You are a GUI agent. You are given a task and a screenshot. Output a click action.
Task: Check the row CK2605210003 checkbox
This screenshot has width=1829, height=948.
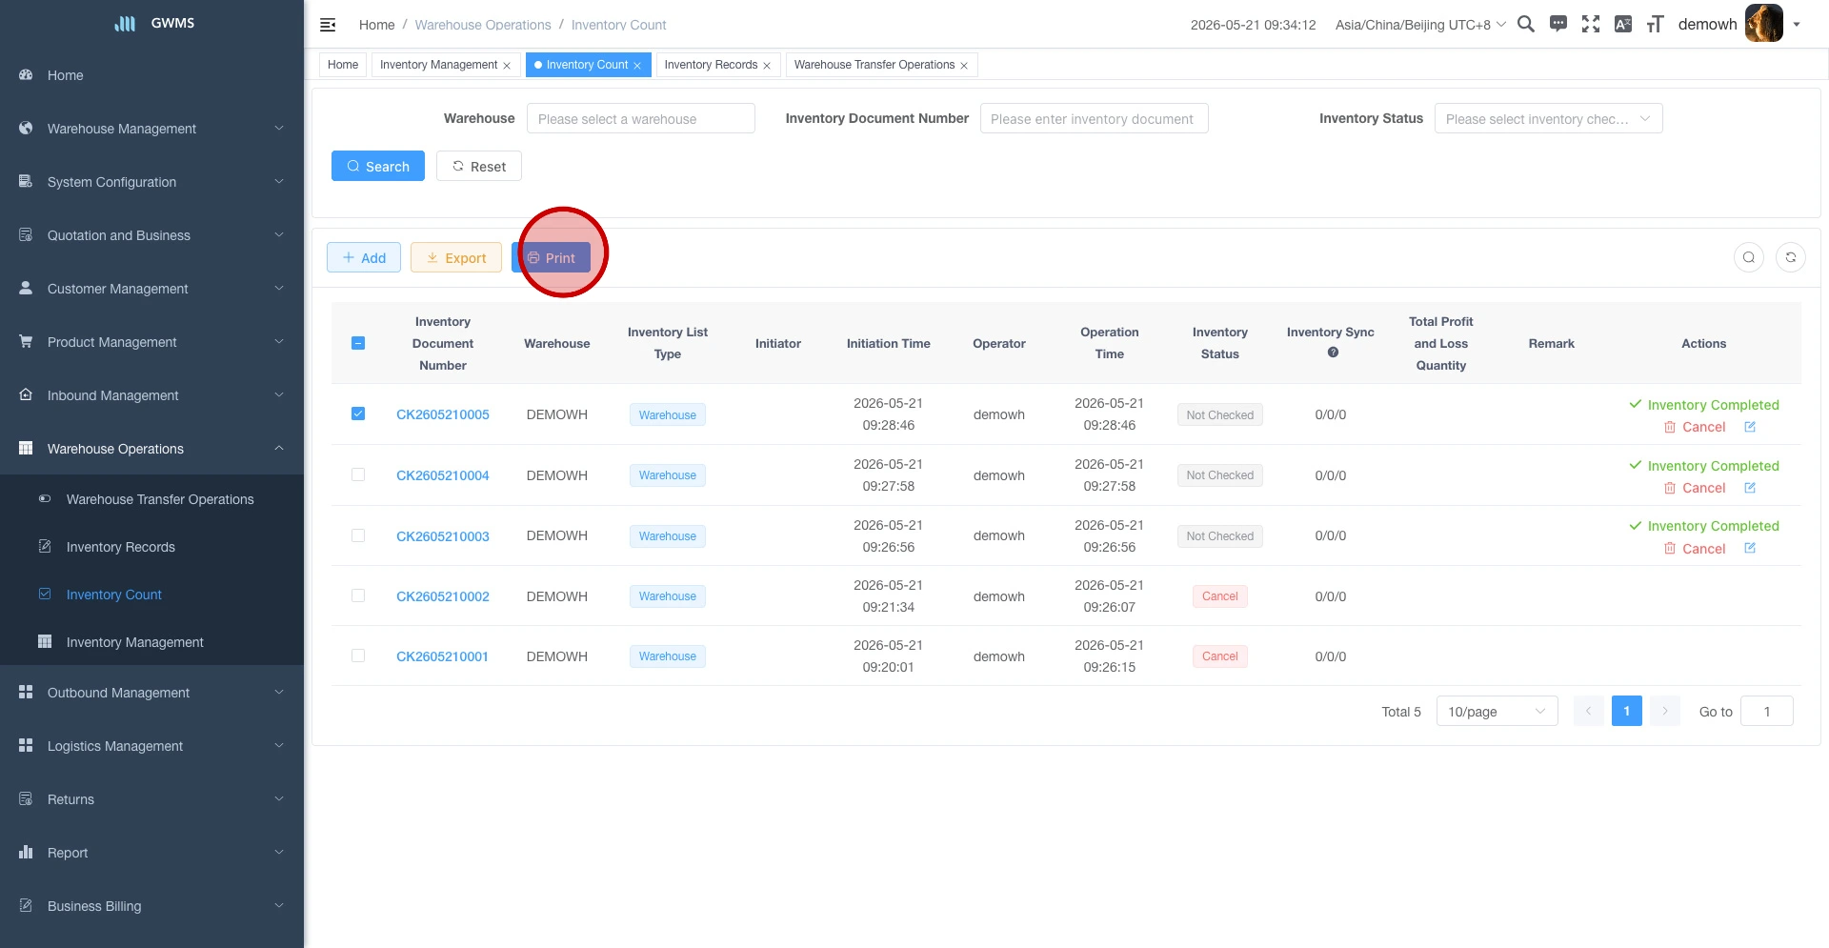[x=358, y=535]
